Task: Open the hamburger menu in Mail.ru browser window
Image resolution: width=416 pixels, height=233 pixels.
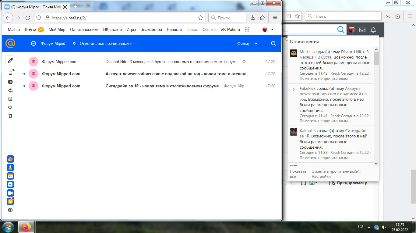Action: (x=275, y=18)
